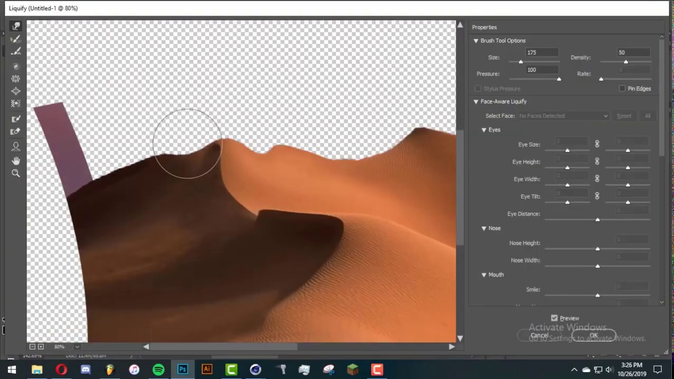Collapse the Mouth section

point(484,275)
